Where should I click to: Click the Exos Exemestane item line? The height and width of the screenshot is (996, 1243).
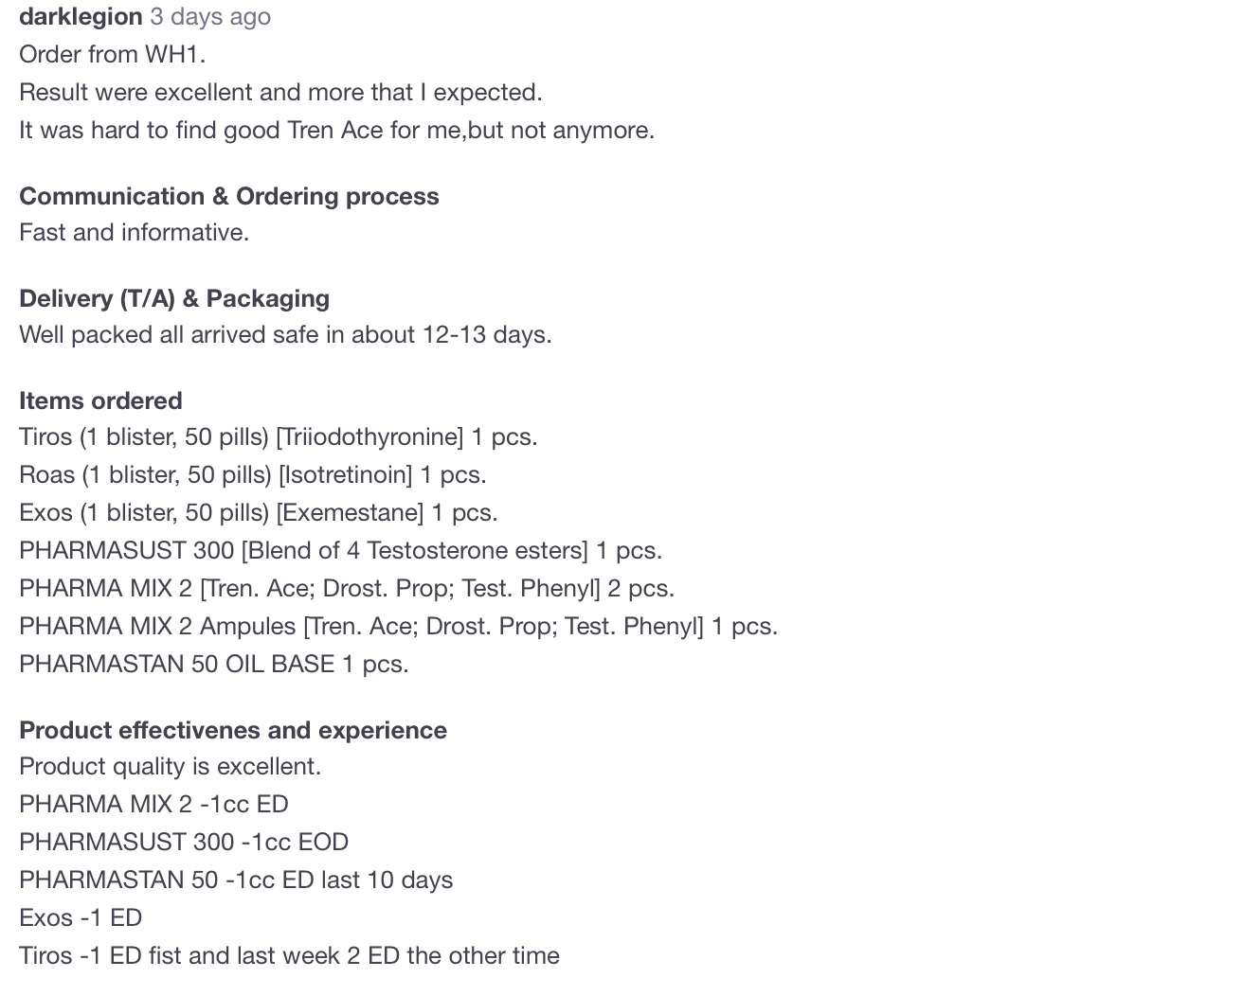(259, 512)
